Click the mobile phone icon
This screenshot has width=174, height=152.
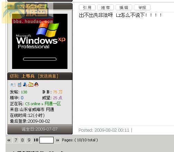[x=19, y=85]
